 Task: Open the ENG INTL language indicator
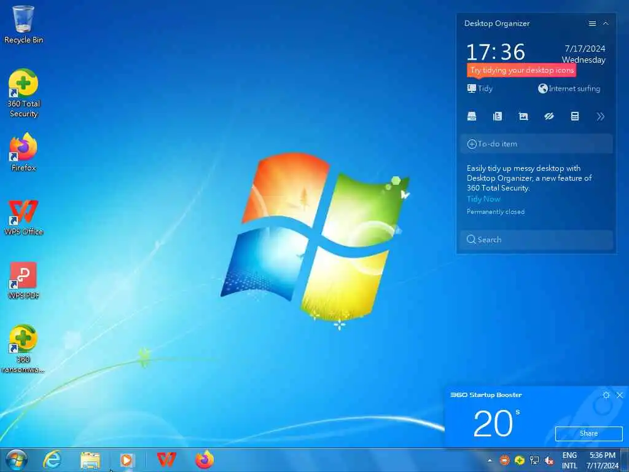[569, 460]
